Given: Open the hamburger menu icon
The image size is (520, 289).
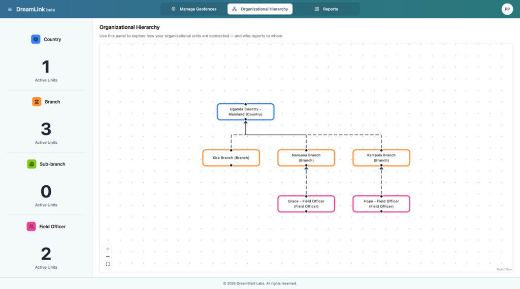Looking at the screenshot, I should [10, 9].
